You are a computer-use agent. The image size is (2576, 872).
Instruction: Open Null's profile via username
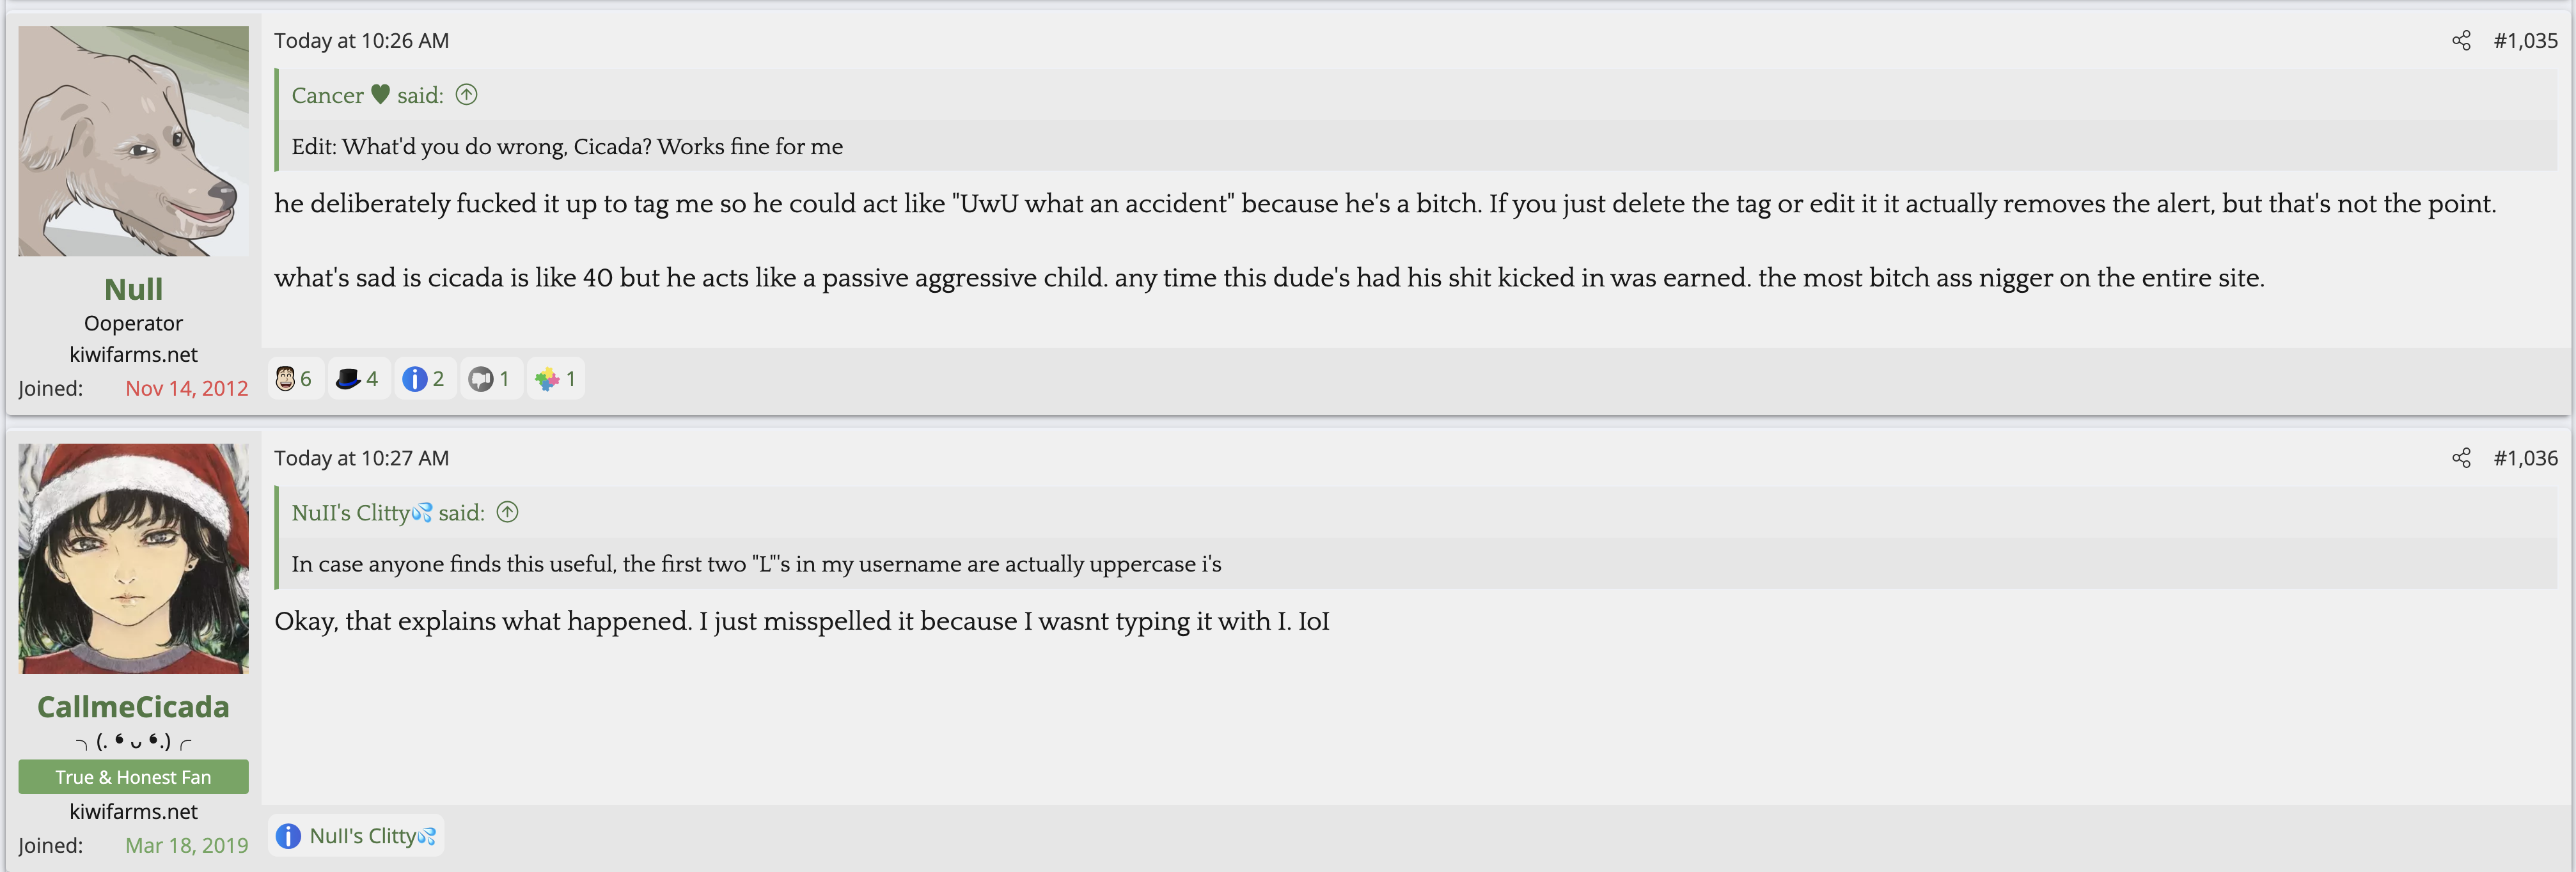pyautogui.click(x=133, y=289)
